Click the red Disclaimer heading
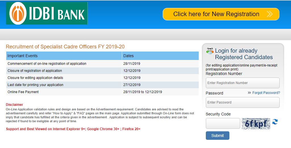 coord(14,105)
